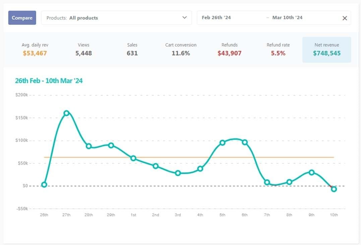Open the Products dropdown chevron

point(184,17)
